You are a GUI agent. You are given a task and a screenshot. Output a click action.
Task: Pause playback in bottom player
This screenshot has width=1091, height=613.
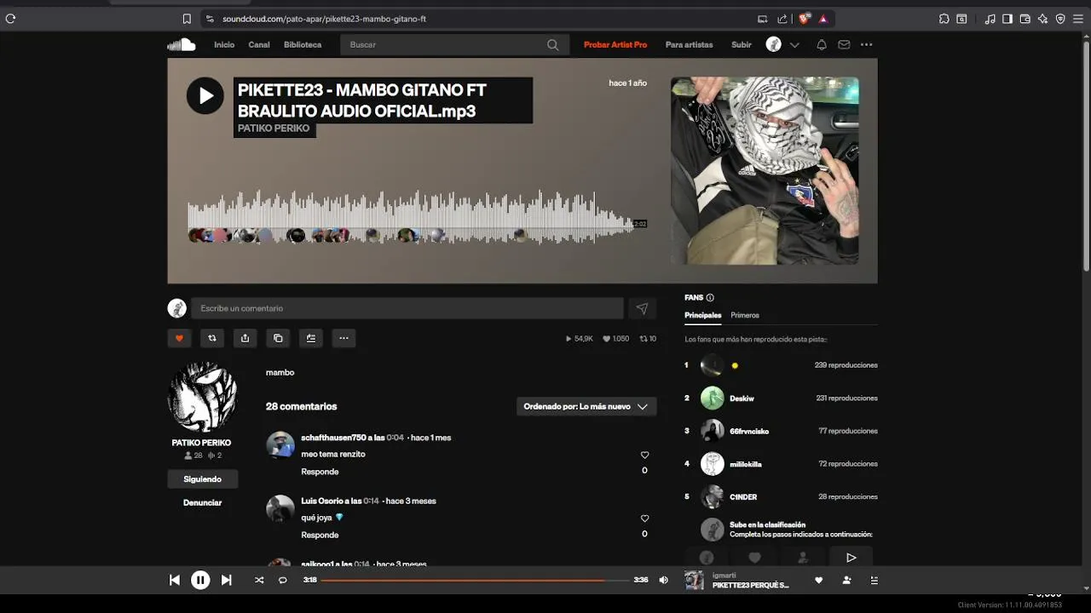click(x=200, y=580)
